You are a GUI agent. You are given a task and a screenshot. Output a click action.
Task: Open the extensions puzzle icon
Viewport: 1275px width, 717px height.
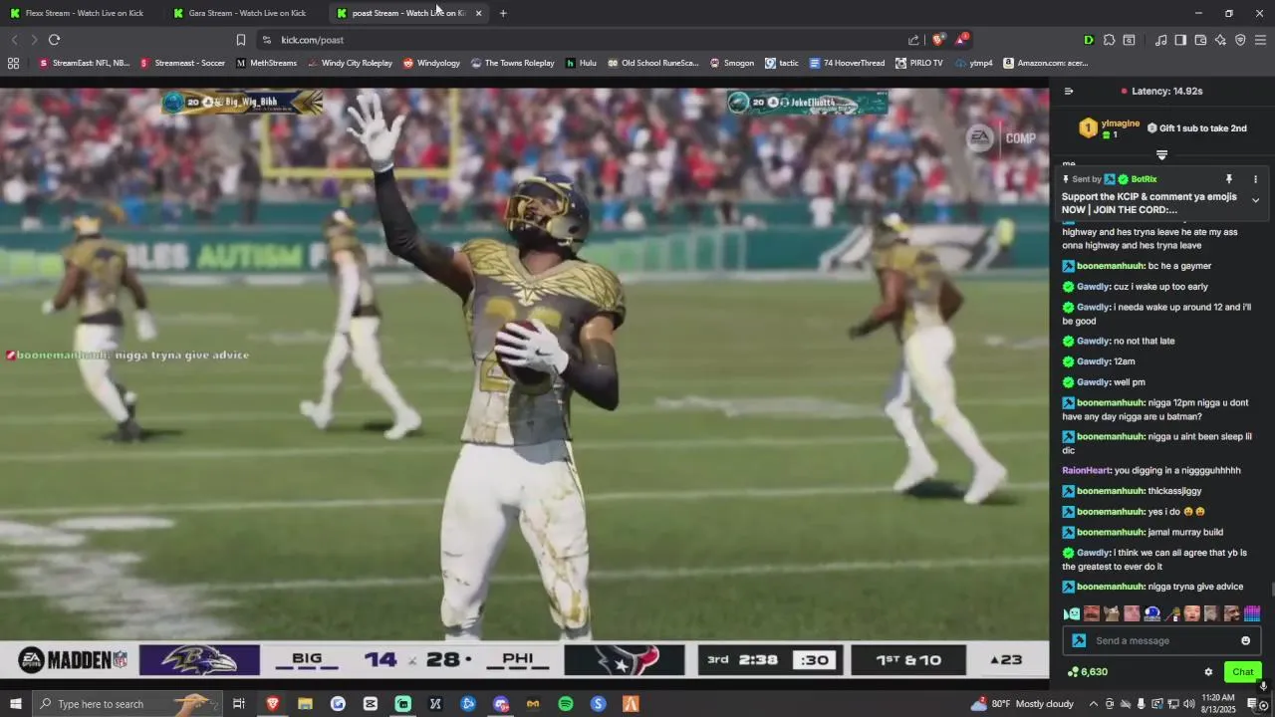(1109, 40)
